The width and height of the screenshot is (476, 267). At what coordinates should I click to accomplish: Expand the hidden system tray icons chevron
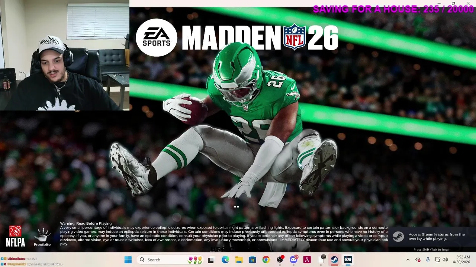pyautogui.click(x=408, y=260)
